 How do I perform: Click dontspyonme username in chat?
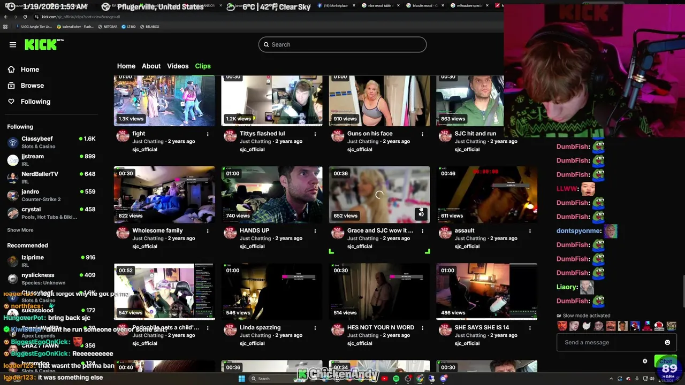[578, 231]
